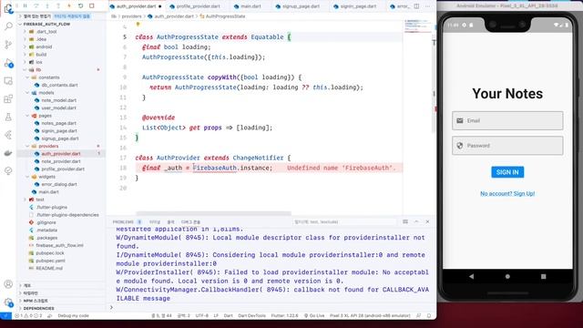Click the Step Over debug button
This screenshot has height=328, width=583.
click(36, 6)
